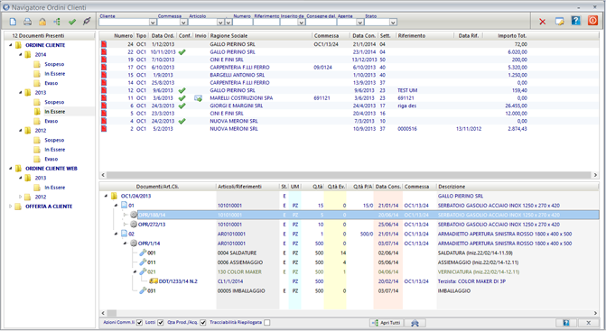Click the bottom bar star-arrow icon button

coord(415,323)
